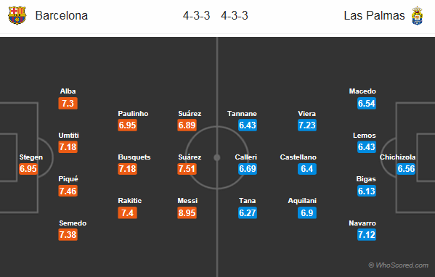Viewport: 435px width, 277px height.
Task: Click the Macedo player name
Action: [x=362, y=91]
